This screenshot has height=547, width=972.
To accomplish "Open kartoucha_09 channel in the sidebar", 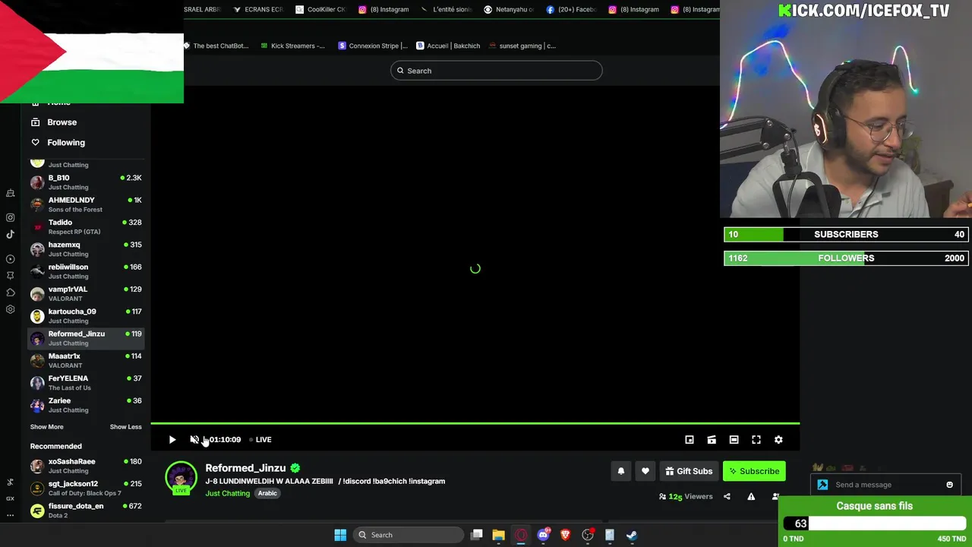I will 86,316.
